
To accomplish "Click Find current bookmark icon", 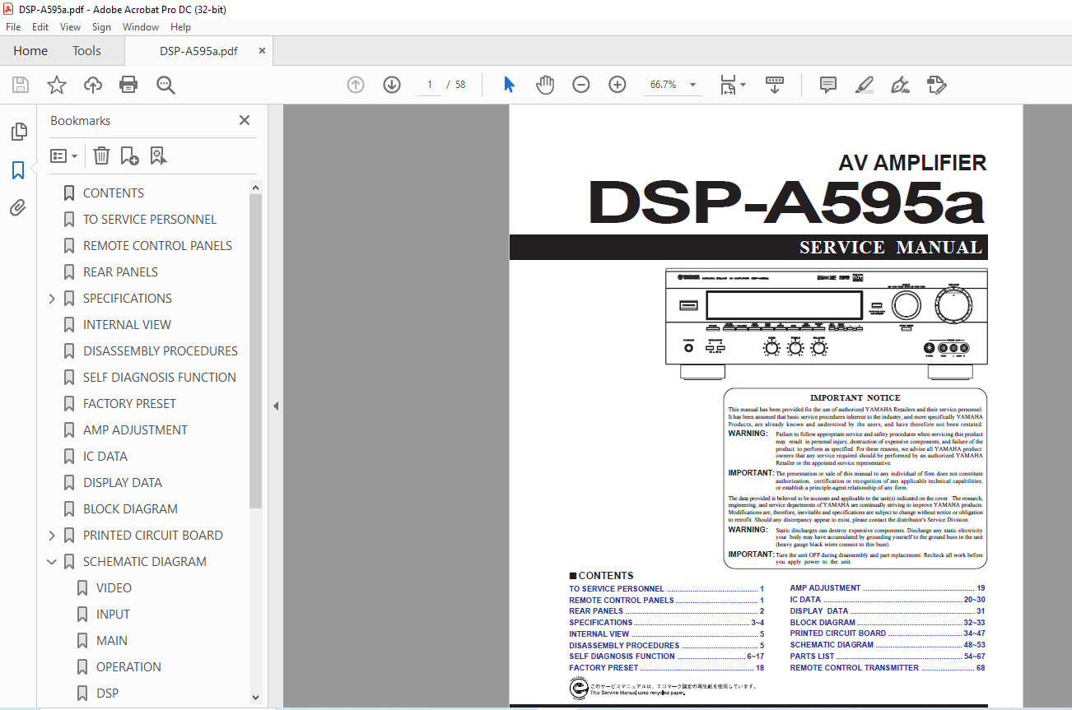I will [x=158, y=155].
